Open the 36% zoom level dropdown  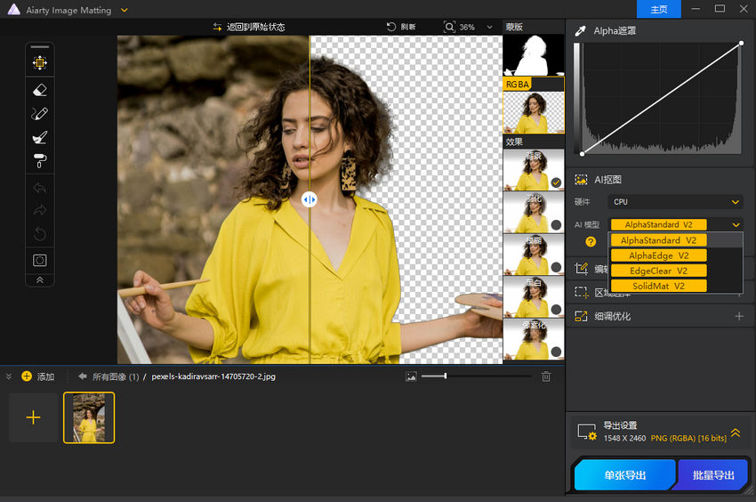pyautogui.click(x=488, y=28)
